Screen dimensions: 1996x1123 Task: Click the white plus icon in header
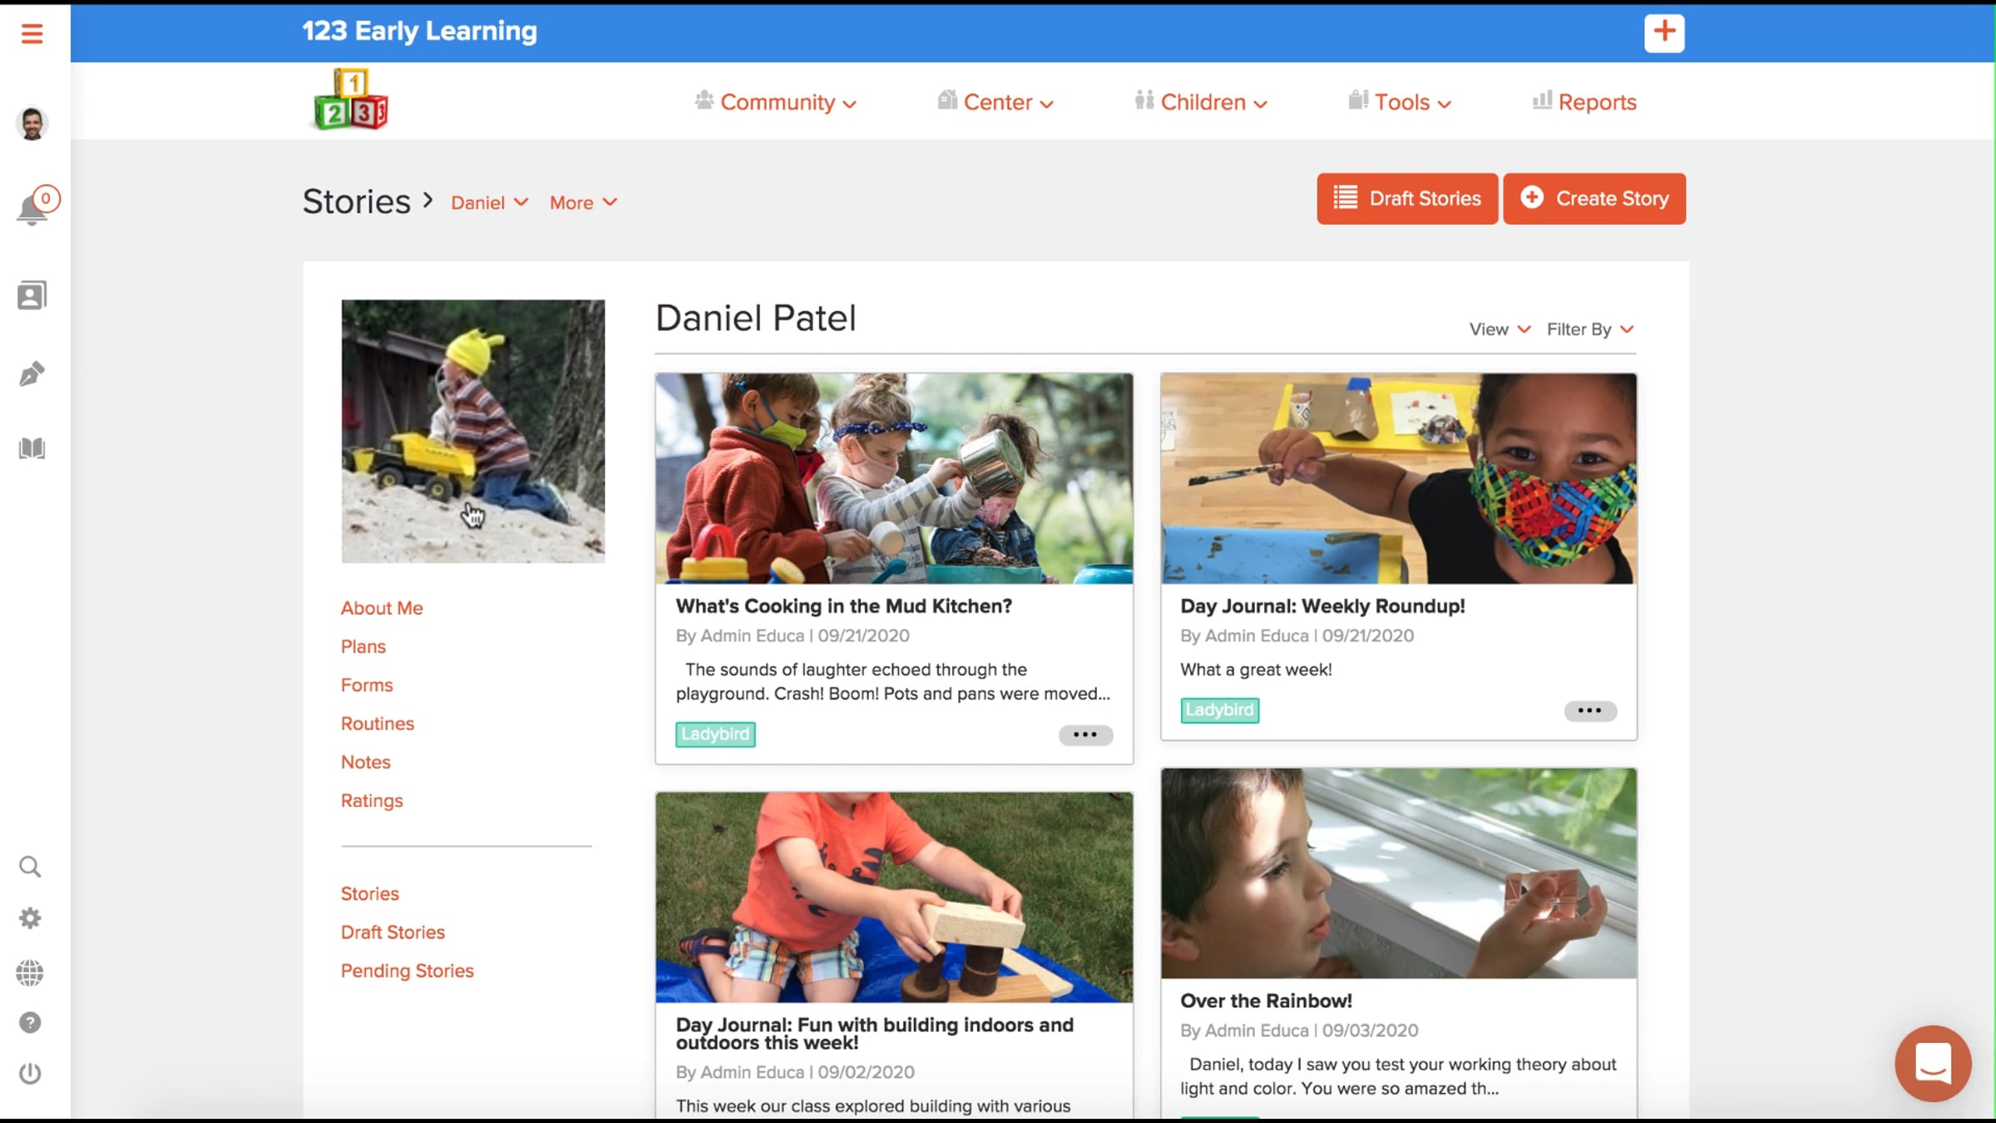pos(1663,32)
